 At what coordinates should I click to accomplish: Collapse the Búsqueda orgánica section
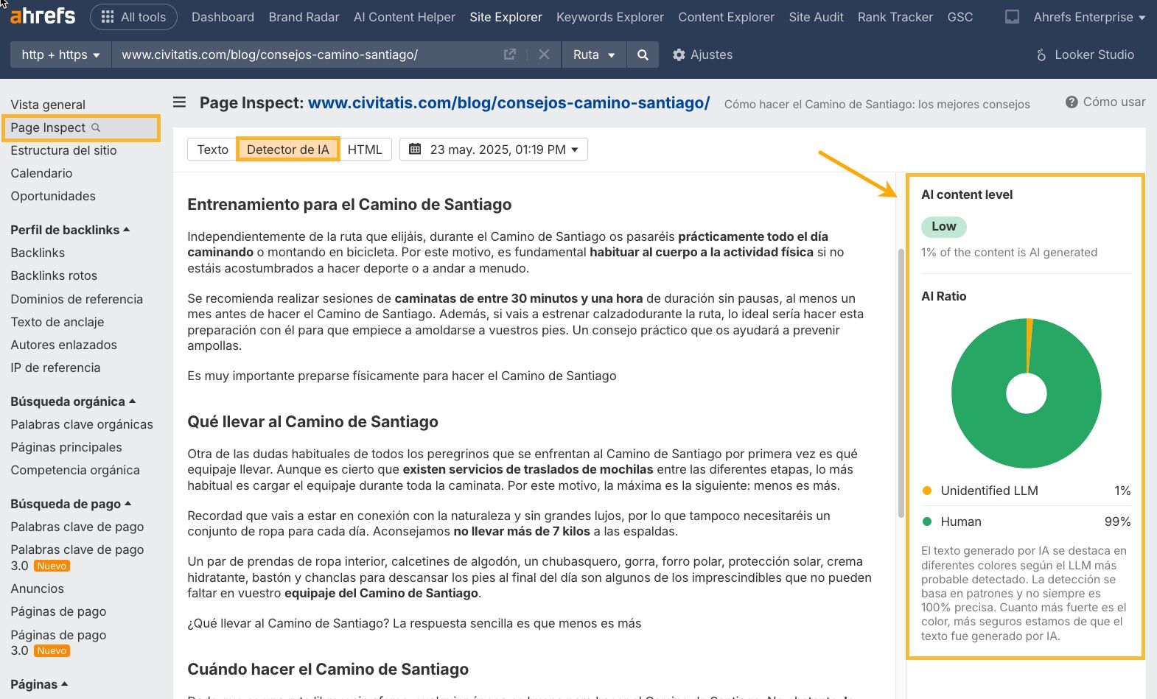point(73,401)
